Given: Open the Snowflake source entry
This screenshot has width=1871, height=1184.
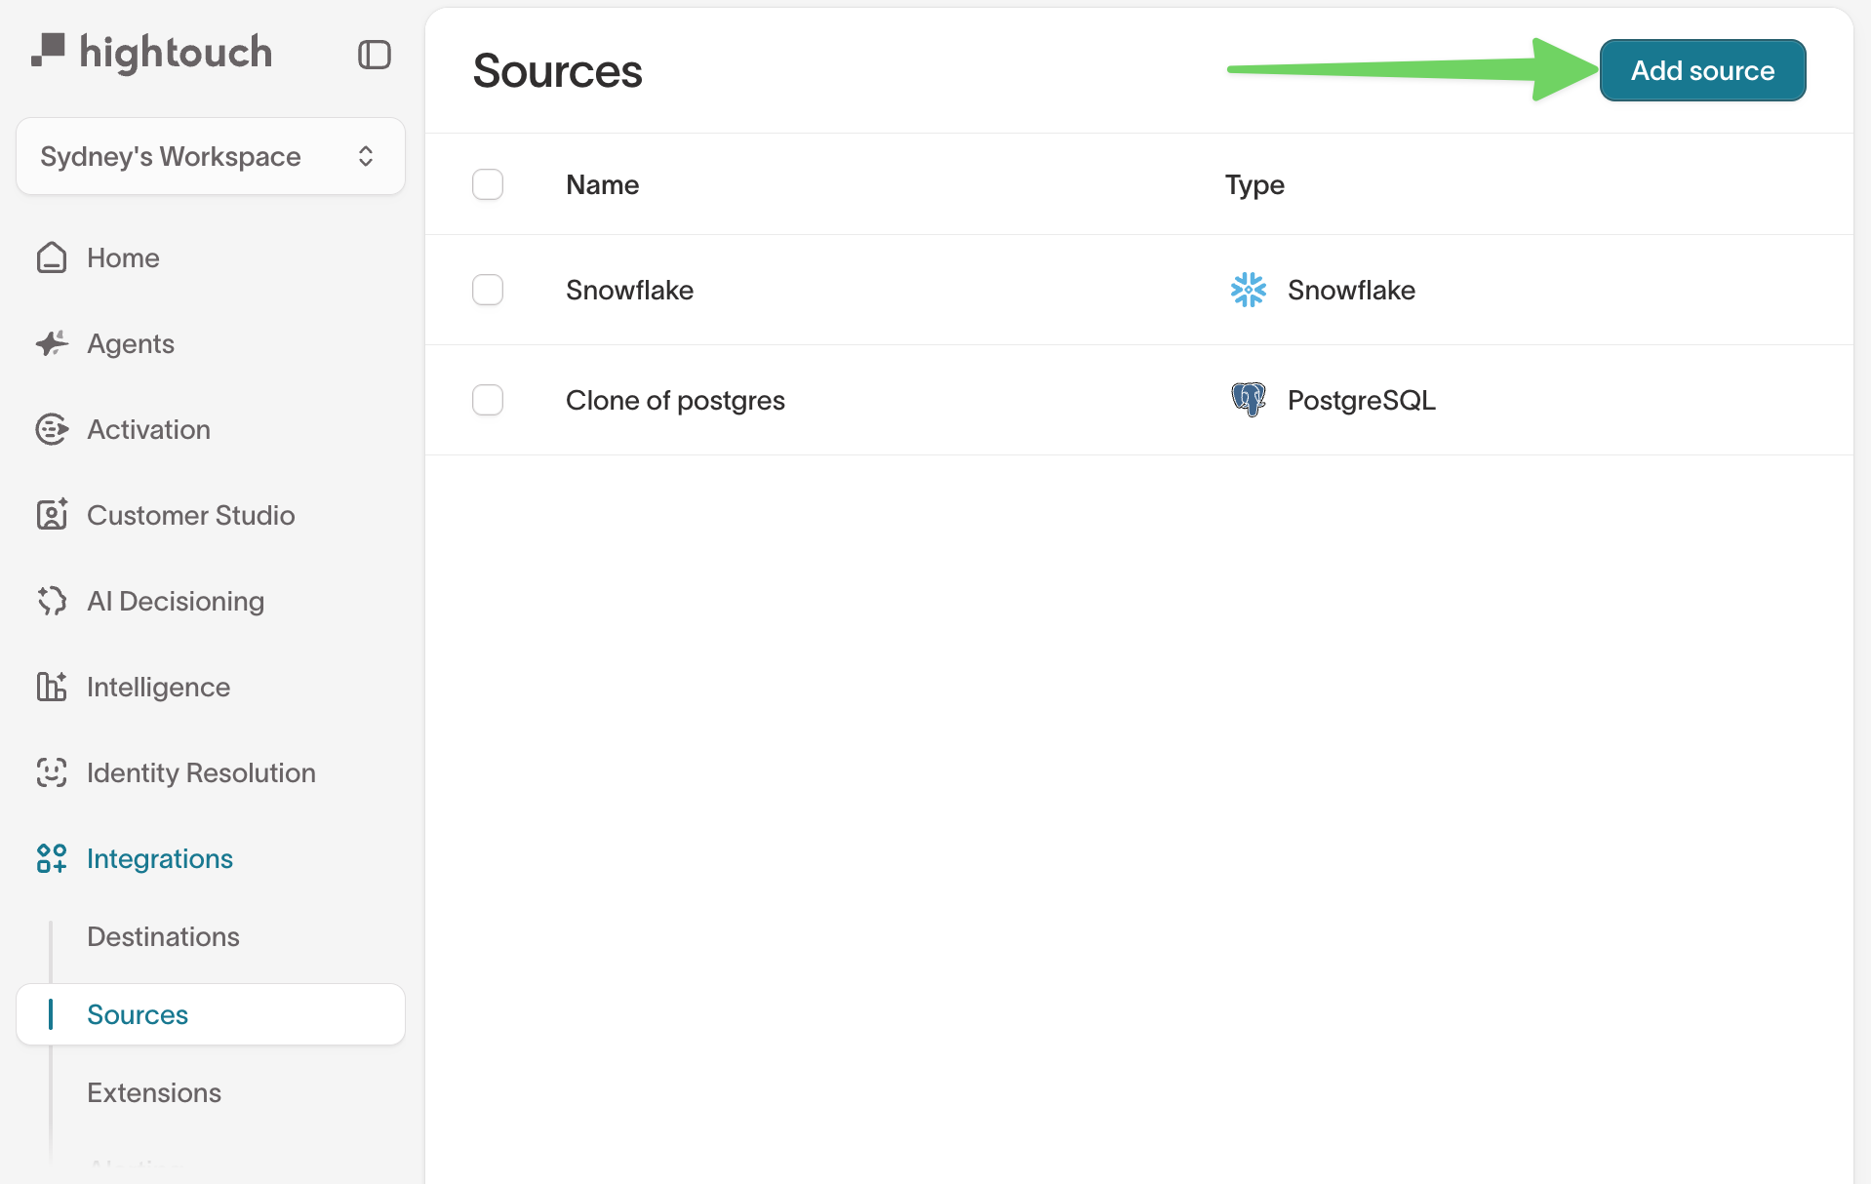Looking at the screenshot, I should tap(629, 290).
